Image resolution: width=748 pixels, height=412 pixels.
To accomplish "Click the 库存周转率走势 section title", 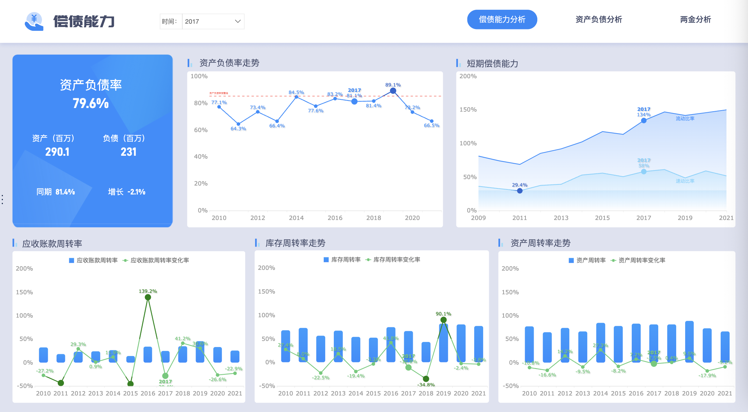I will click(295, 243).
